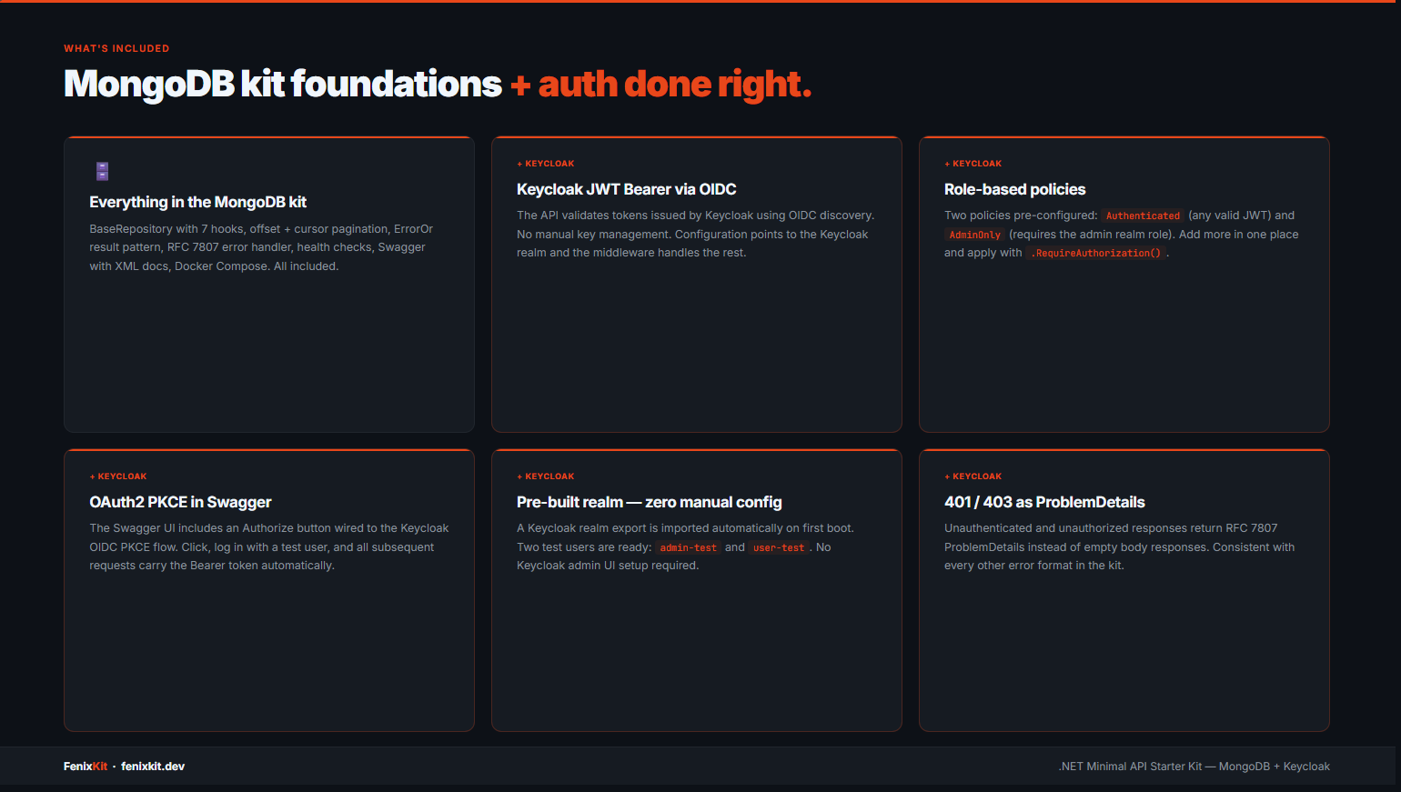The image size is (1401, 792).
Task: Click the 'Role-based policies' card title
Action: 1015,189
